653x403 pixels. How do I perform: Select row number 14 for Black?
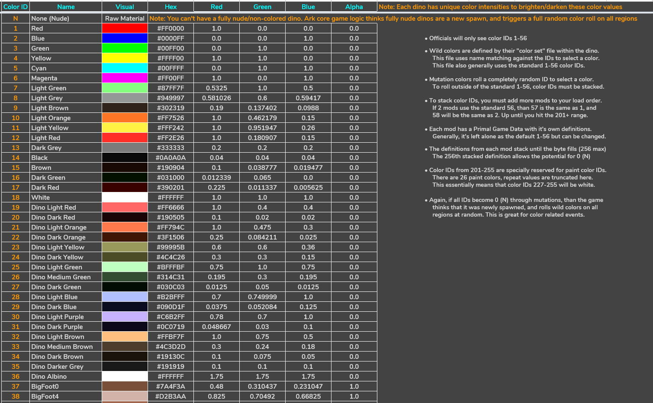tap(15, 157)
